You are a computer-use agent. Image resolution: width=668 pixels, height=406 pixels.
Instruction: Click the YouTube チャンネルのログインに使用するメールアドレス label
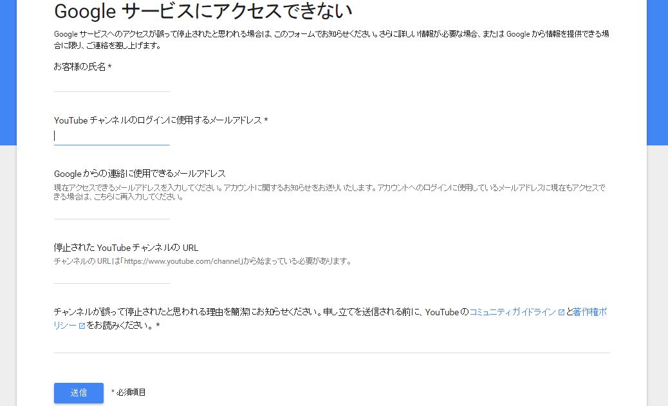pyautogui.click(x=158, y=120)
